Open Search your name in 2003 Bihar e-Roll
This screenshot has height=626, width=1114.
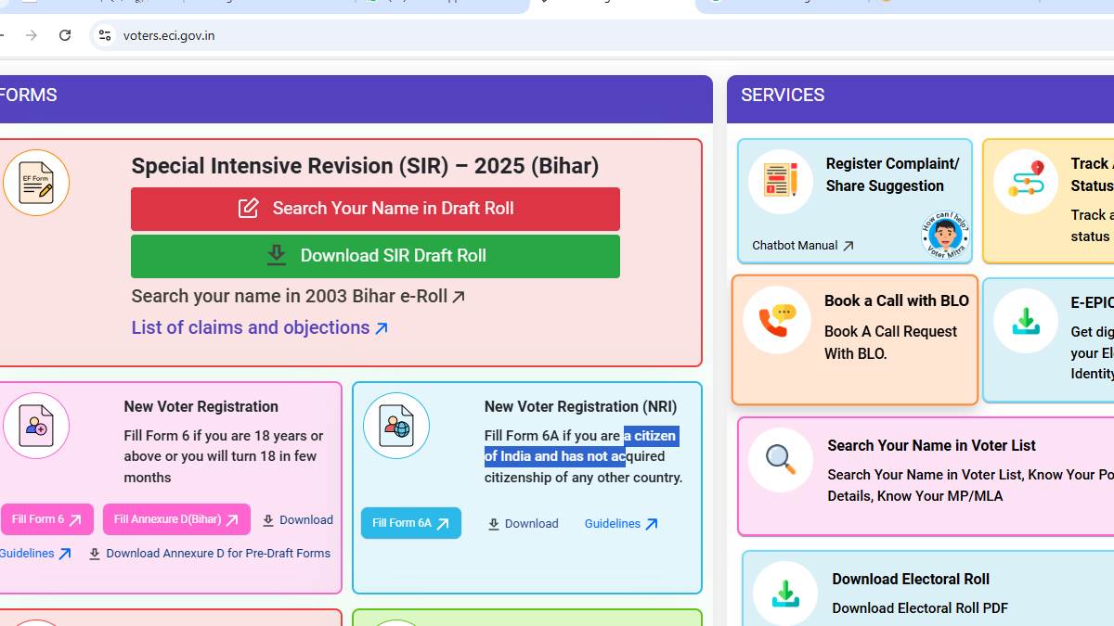pyautogui.click(x=298, y=297)
